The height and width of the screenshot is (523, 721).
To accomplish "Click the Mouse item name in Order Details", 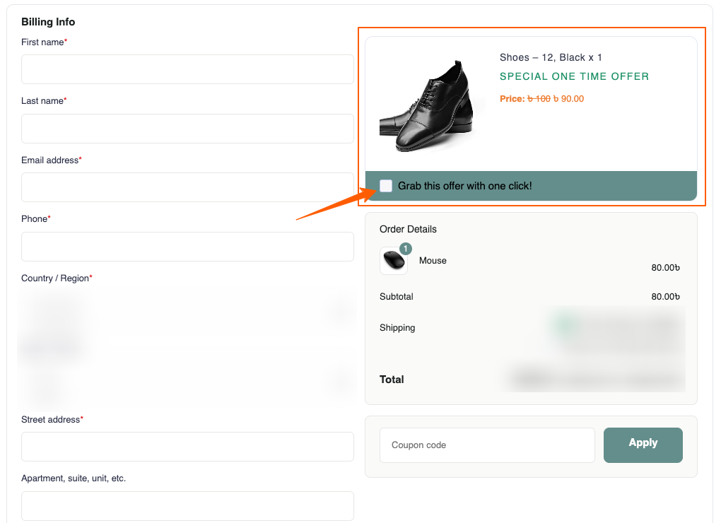I will (x=433, y=261).
